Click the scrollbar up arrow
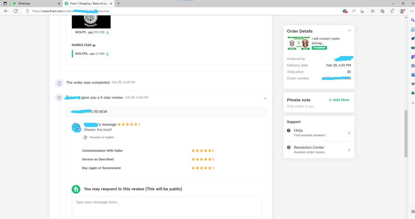 406,18
